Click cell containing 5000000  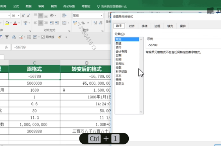[34, 83]
